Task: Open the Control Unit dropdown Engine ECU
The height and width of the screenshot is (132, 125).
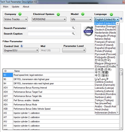Action: (x=21, y=50)
